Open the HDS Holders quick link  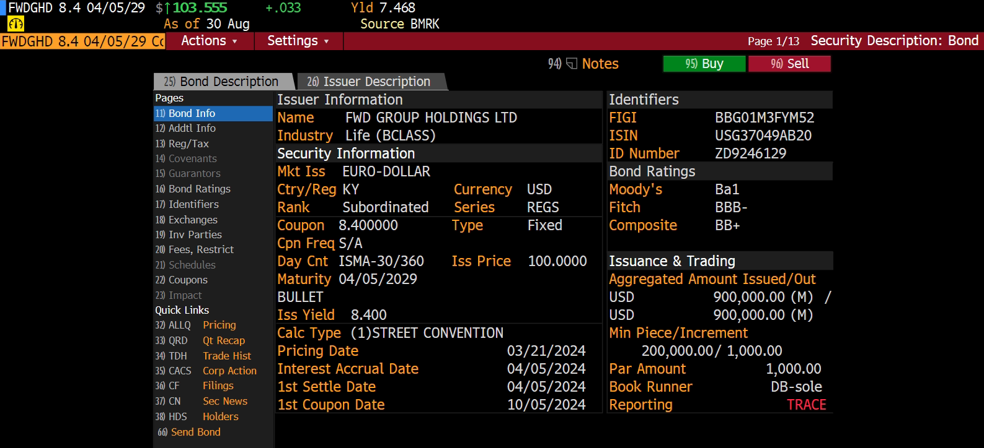(197, 416)
